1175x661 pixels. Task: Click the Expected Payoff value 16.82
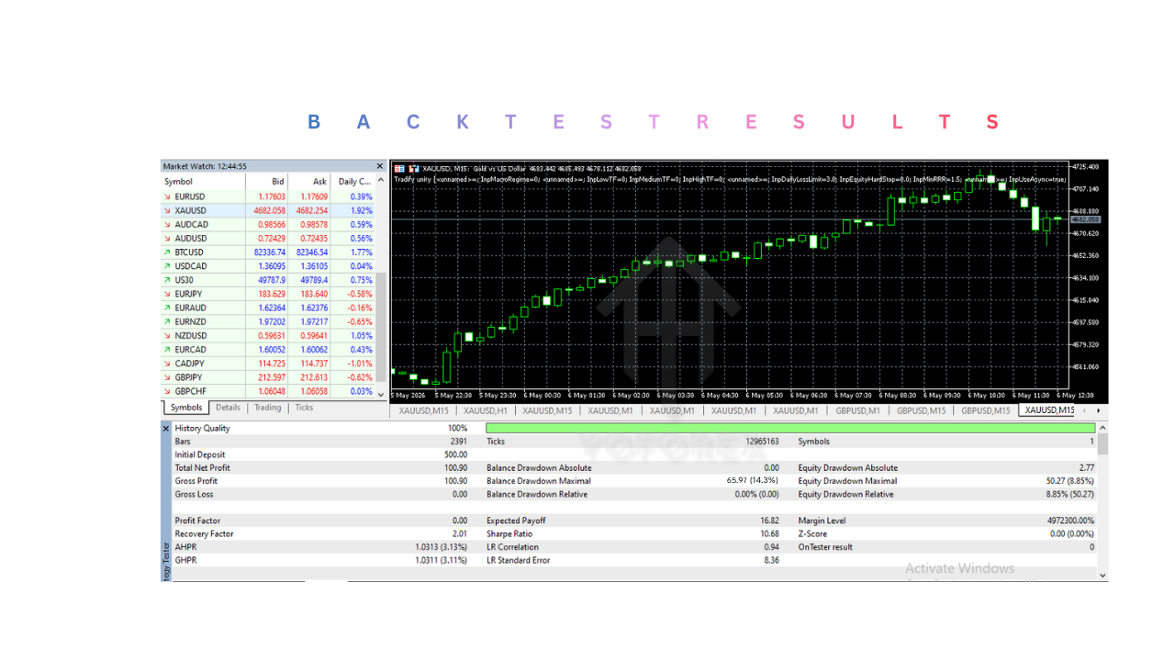[770, 521]
